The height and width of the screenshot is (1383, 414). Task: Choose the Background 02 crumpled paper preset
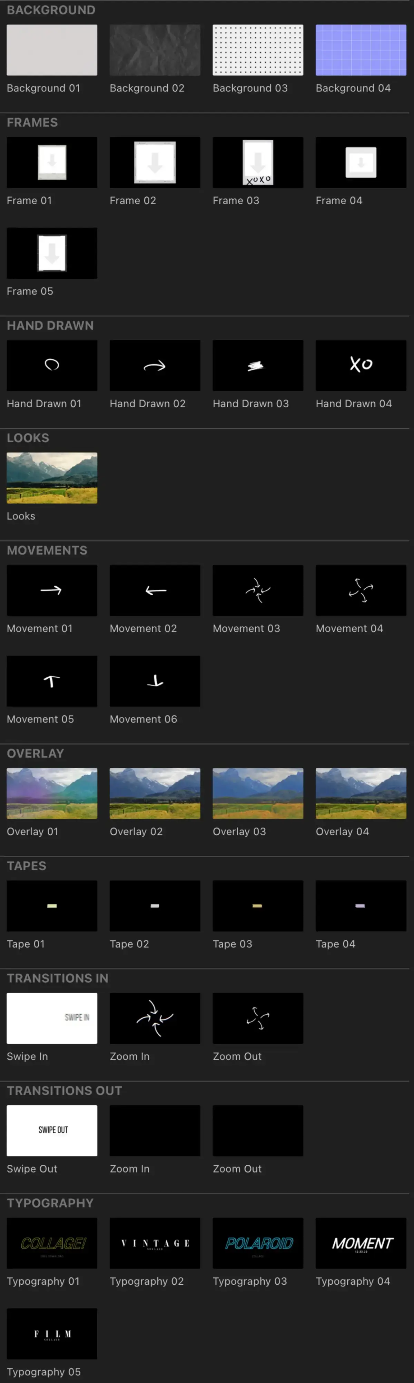(155, 50)
